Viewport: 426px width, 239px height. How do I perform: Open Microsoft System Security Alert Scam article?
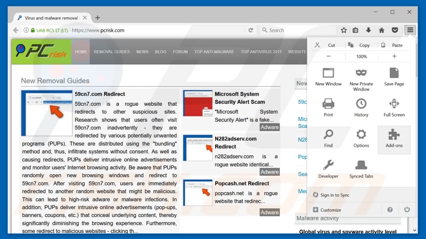tap(239, 98)
